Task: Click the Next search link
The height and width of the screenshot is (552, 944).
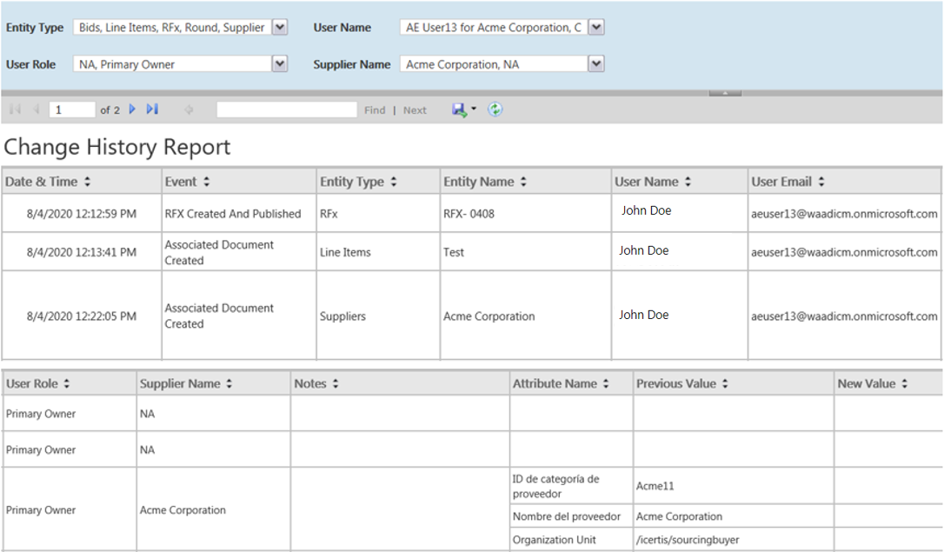Action: tap(415, 110)
